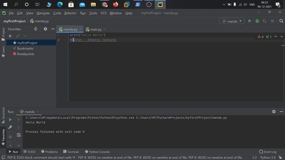Open the Terminal tool window
Image resolution: width=285 pixels, height=160 pixels.
point(71,152)
